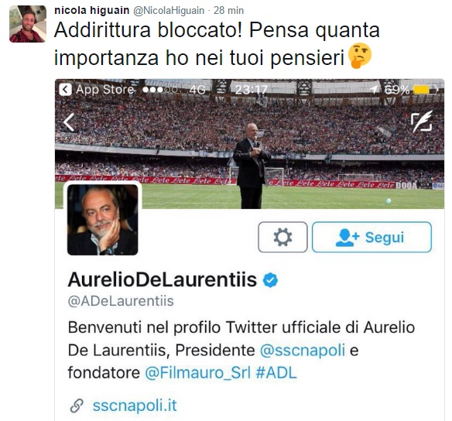This screenshot has width=452, height=421.
Task: Click the @ADeLaurentiis handle text
Action: click(x=121, y=301)
